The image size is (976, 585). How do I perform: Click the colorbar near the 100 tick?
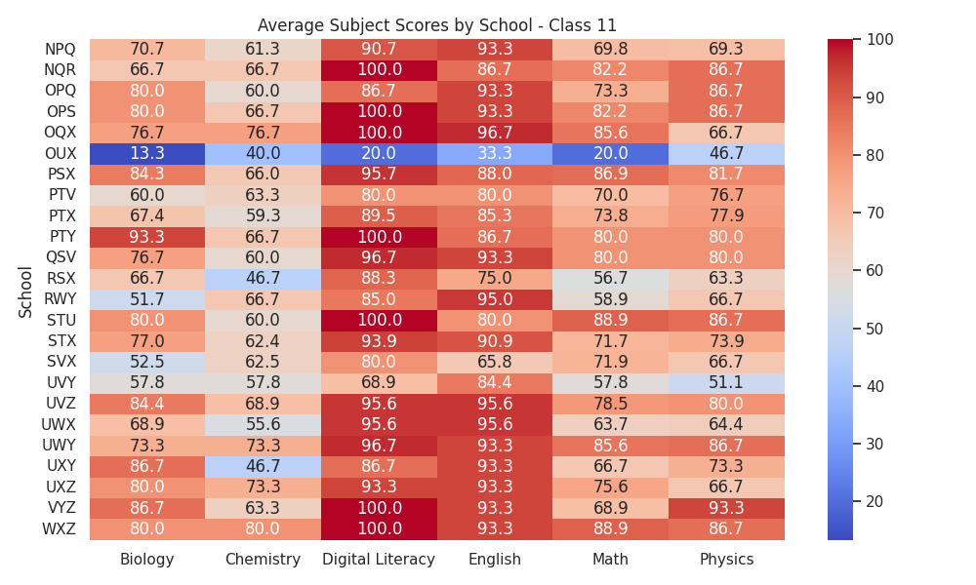(x=840, y=41)
